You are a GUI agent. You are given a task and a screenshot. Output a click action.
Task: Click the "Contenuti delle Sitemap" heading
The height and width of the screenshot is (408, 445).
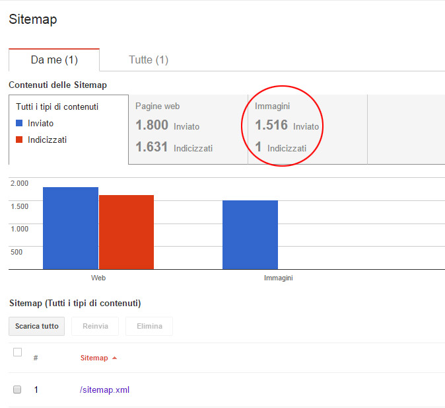coord(58,85)
